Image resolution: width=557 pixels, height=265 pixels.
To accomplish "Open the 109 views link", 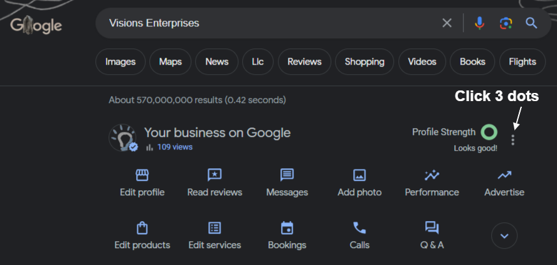I will click(x=175, y=147).
